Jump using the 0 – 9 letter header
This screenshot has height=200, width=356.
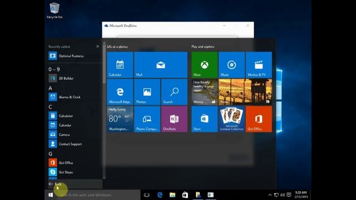click(54, 69)
